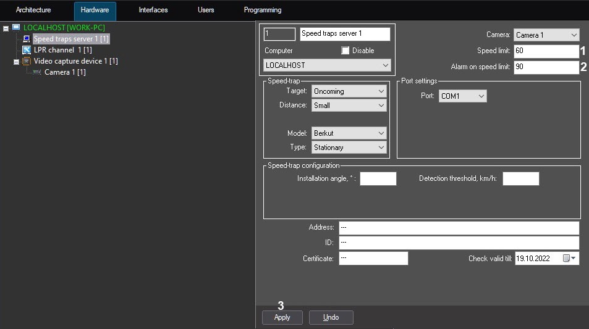Open the Port COM1 dropdown
The image size is (589, 329).
pos(463,96)
